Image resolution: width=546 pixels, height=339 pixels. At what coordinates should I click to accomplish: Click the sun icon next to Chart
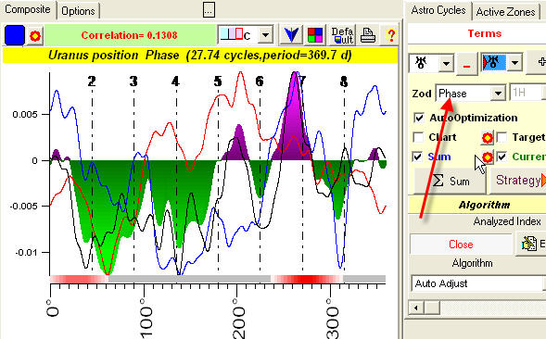pyautogui.click(x=488, y=137)
